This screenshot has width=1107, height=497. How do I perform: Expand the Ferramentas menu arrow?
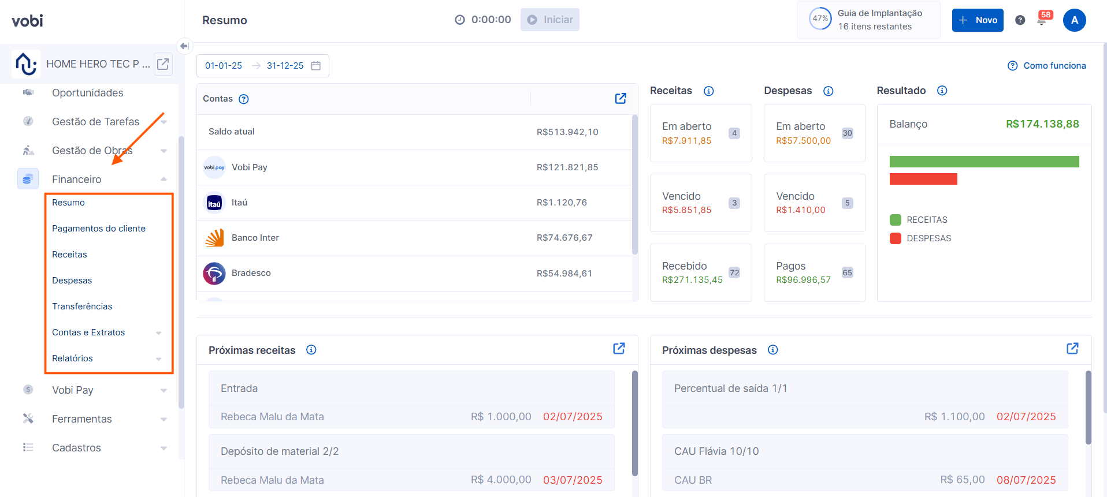(164, 419)
